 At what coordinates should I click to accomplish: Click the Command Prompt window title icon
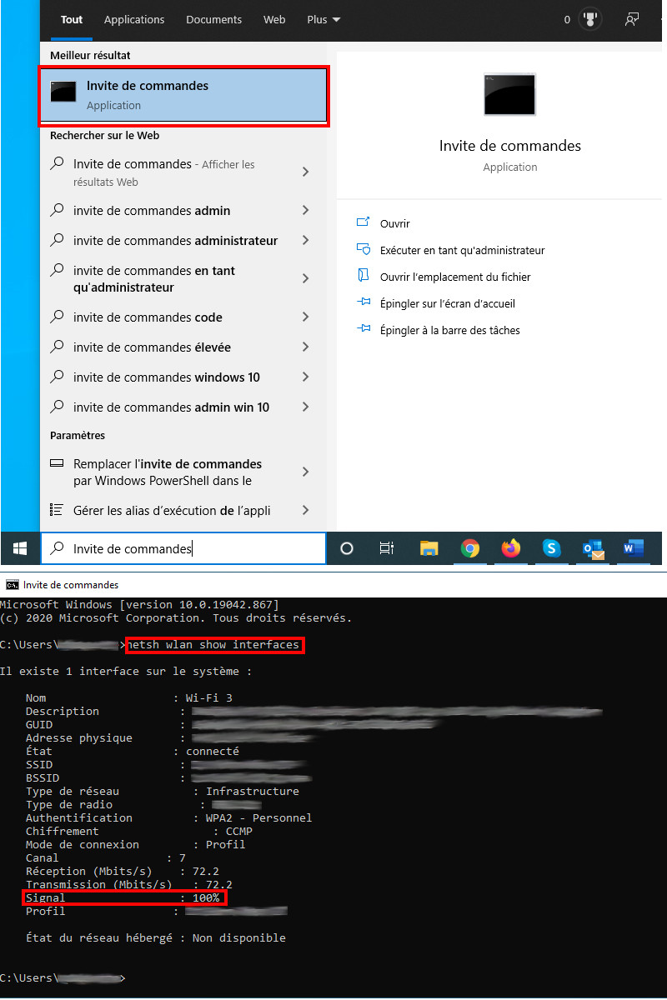click(x=12, y=585)
